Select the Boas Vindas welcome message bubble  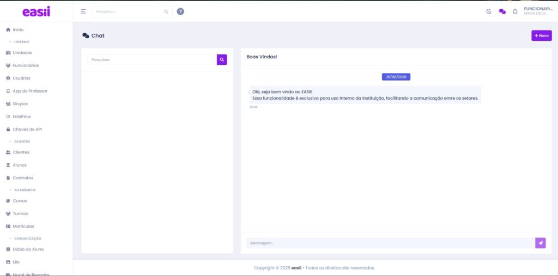click(365, 95)
